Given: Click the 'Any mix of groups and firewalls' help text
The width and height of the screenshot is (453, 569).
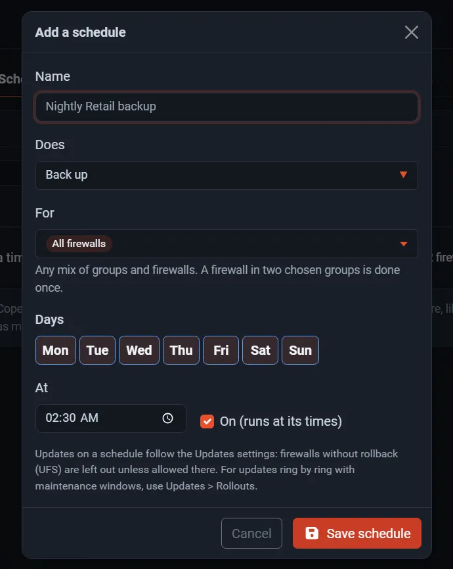Looking at the screenshot, I should click(217, 279).
